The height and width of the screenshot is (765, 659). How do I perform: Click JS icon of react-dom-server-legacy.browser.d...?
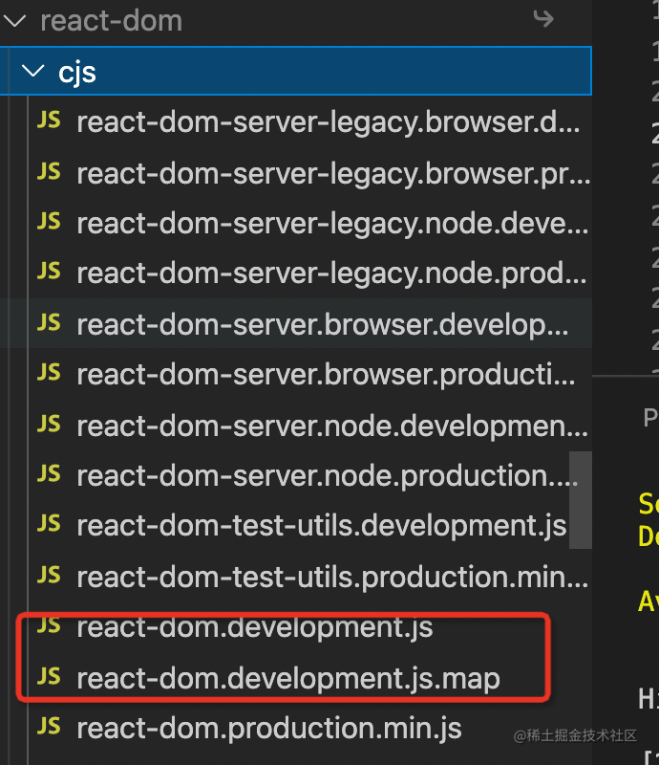pos(49,120)
